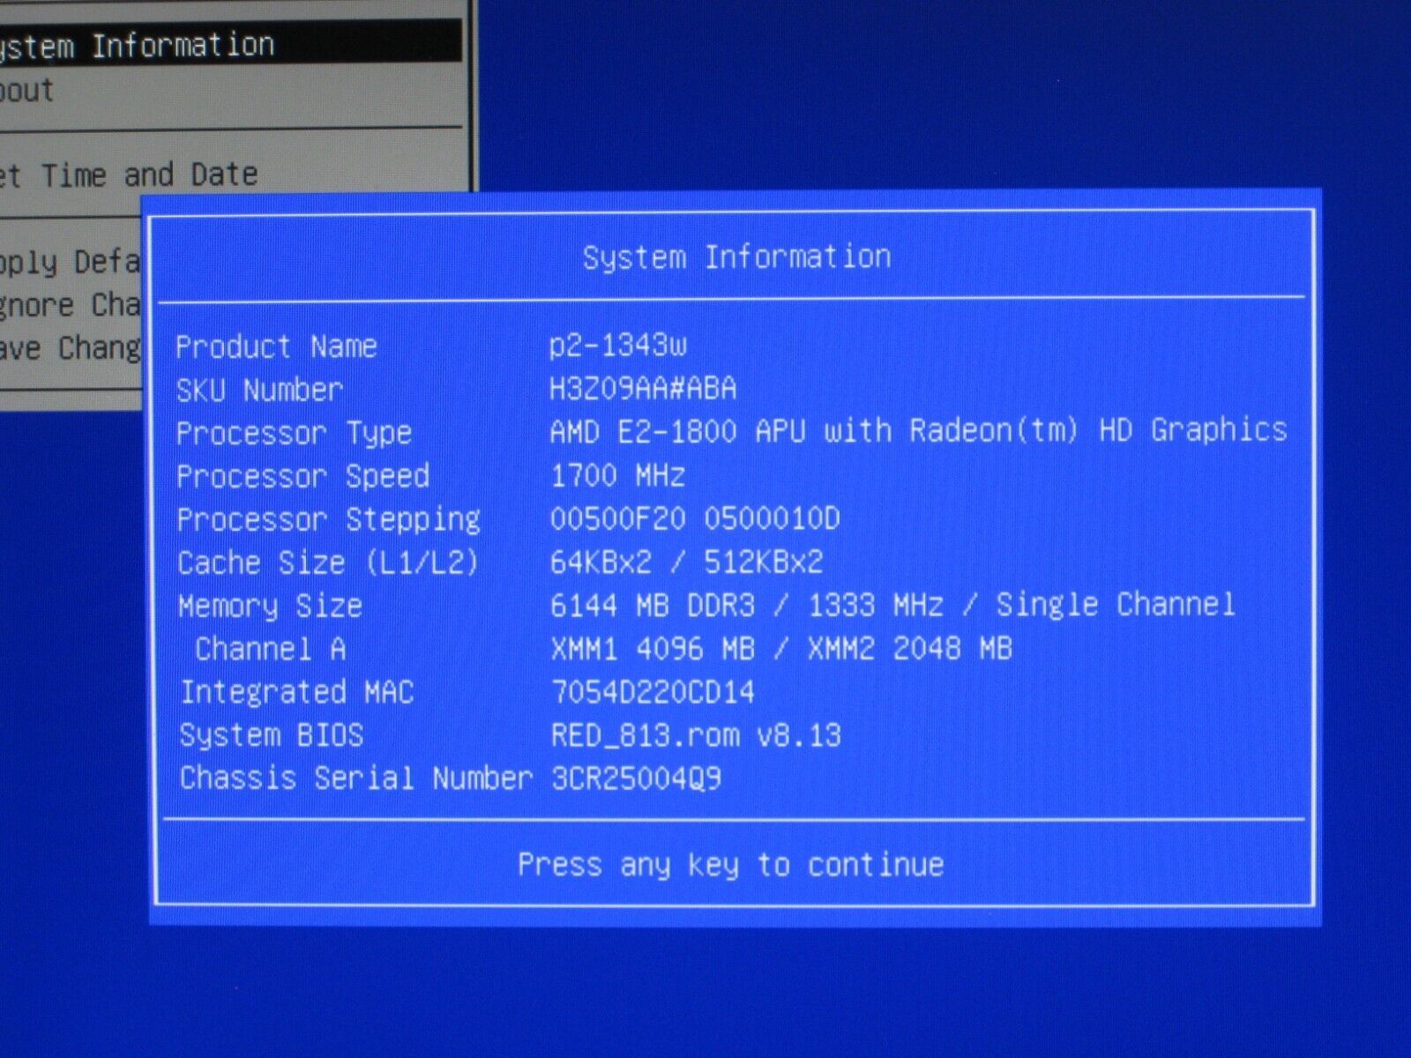Click the Press any key to continue prompt
The height and width of the screenshot is (1058, 1411).
coord(730,865)
